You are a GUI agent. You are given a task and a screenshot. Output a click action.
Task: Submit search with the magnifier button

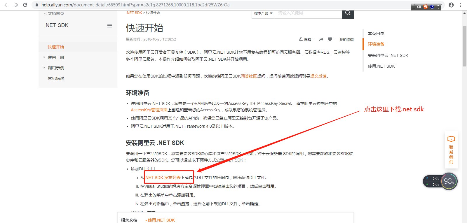click(x=348, y=13)
